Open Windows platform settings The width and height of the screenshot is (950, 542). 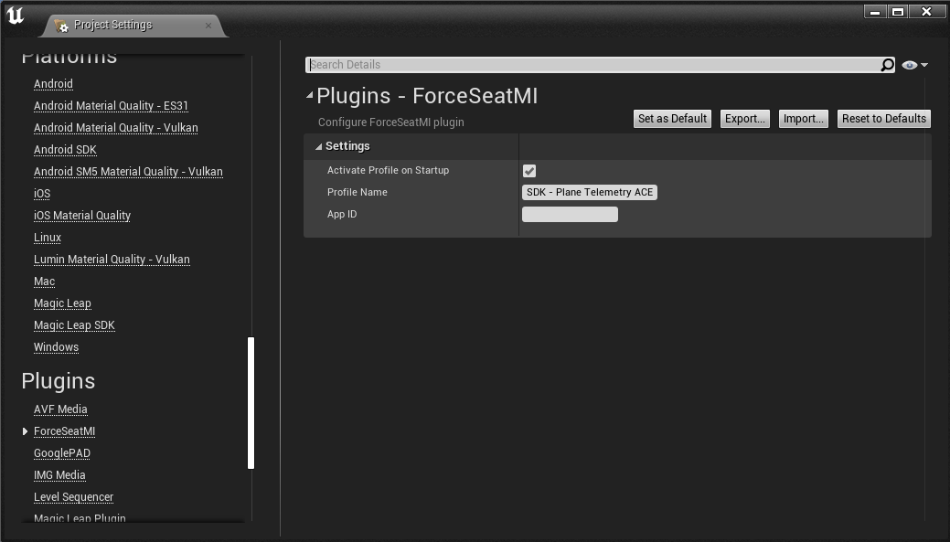pos(56,347)
